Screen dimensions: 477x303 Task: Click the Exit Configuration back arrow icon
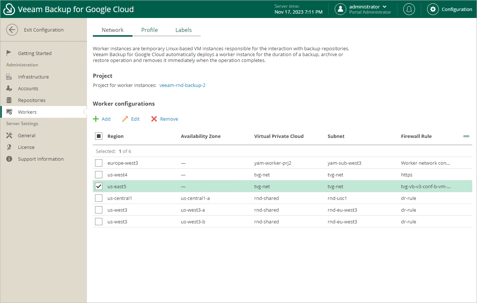point(12,30)
